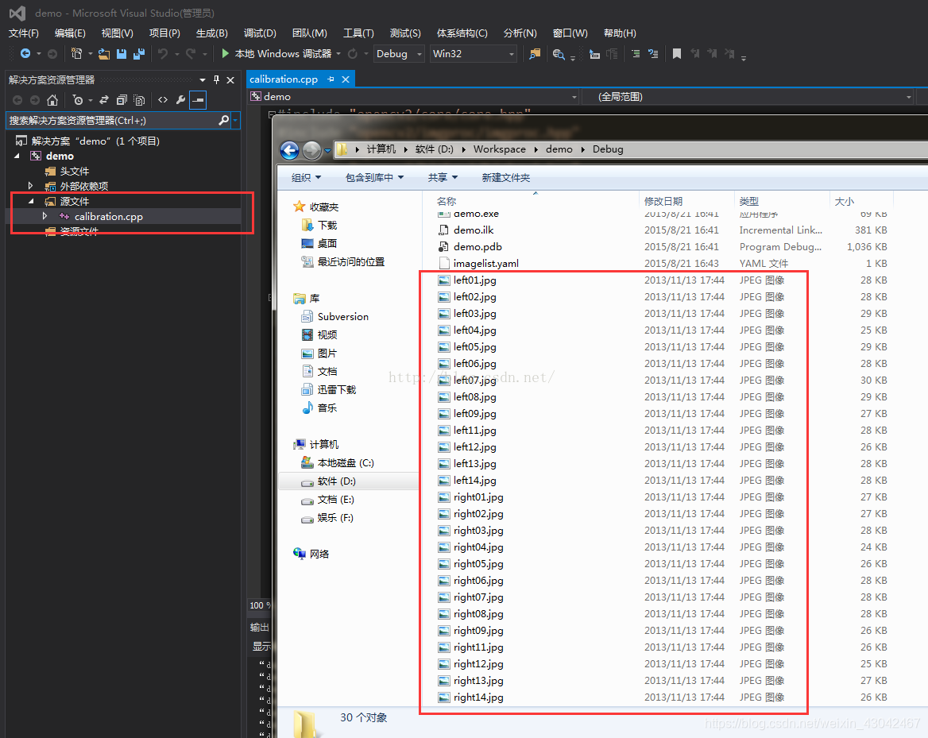928x738 pixels.
Task: Open Debug configuration dropdown
Action: point(399,54)
